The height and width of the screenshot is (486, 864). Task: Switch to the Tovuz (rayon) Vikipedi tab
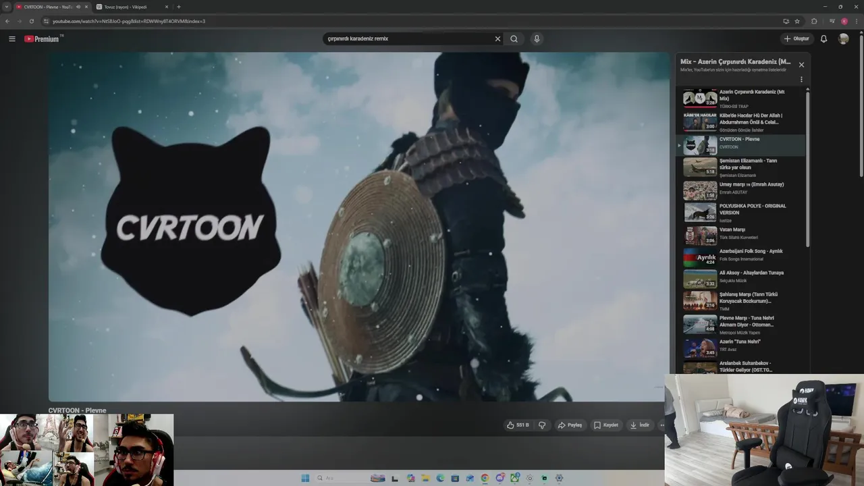132,7
